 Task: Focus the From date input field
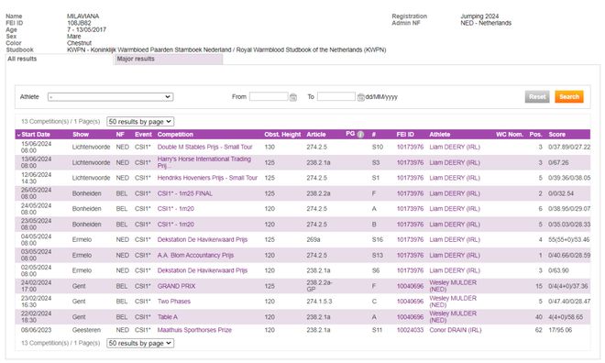(269, 96)
